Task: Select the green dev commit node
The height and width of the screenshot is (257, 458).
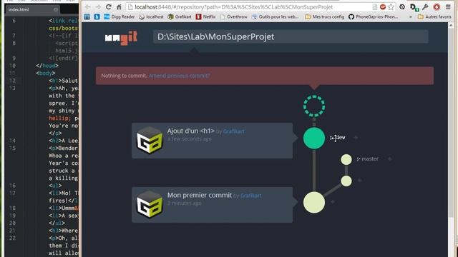Action: (x=314, y=138)
